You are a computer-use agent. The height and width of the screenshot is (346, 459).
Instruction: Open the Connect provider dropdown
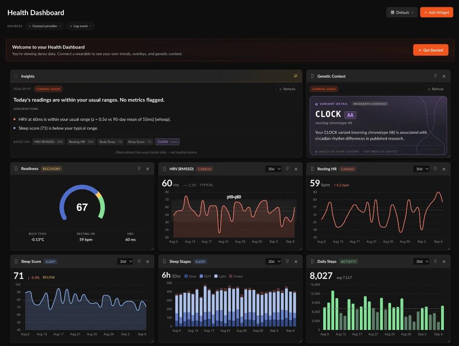tap(45, 26)
